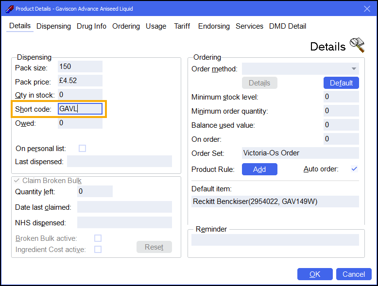The height and width of the screenshot is (286, 378).
Task: Tick the Ingredient Cost active checkbox
Action: tap(98, 250)
